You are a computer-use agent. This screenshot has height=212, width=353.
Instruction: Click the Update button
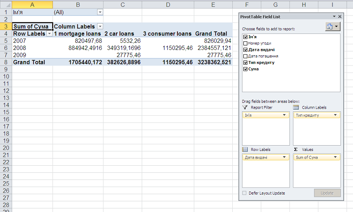point(327,193)
